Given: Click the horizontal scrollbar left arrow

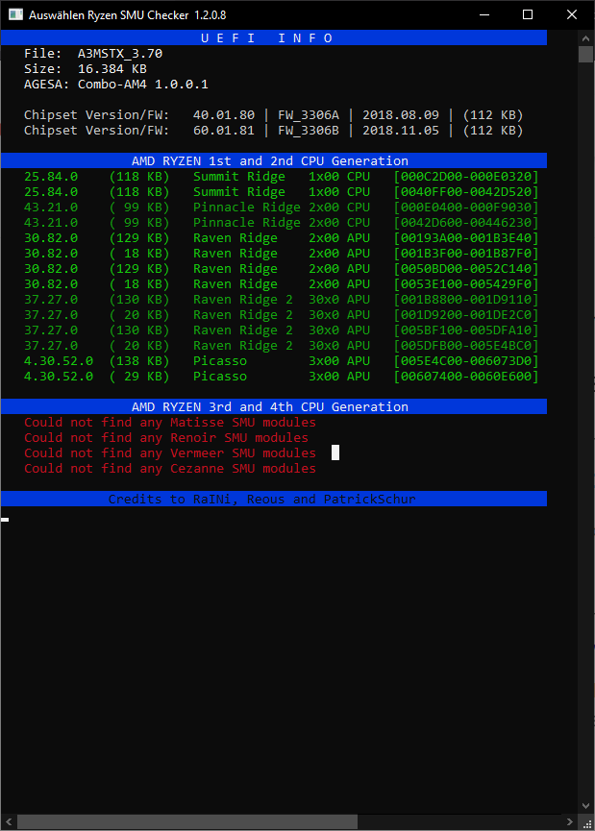Looking at the screenshot, I should [8, 822].
